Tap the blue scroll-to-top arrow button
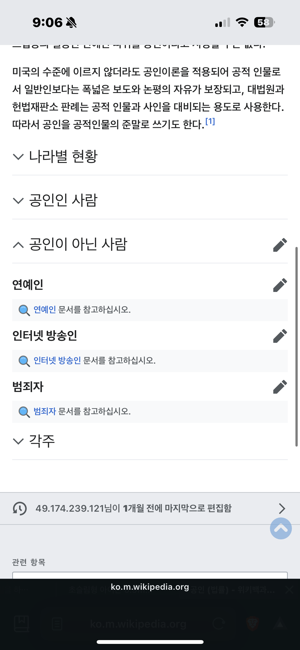The image size is (300, 650). (281, 528)
